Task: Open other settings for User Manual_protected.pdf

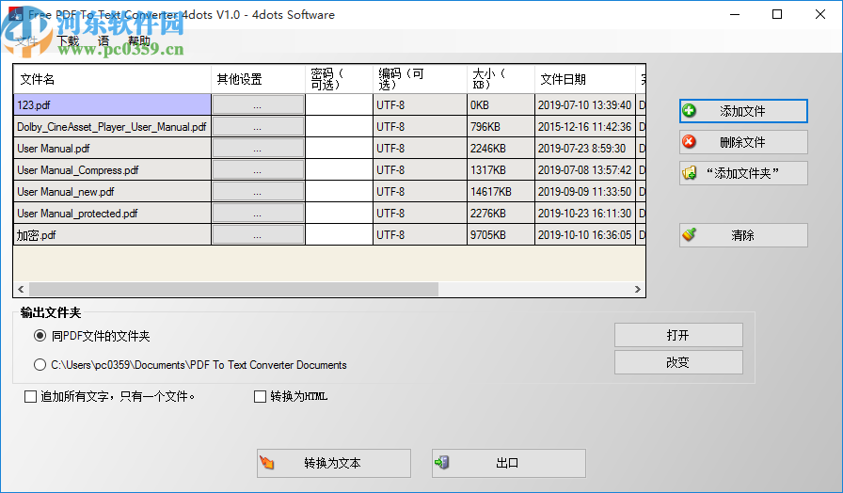Action: click(x=258, y=213)
